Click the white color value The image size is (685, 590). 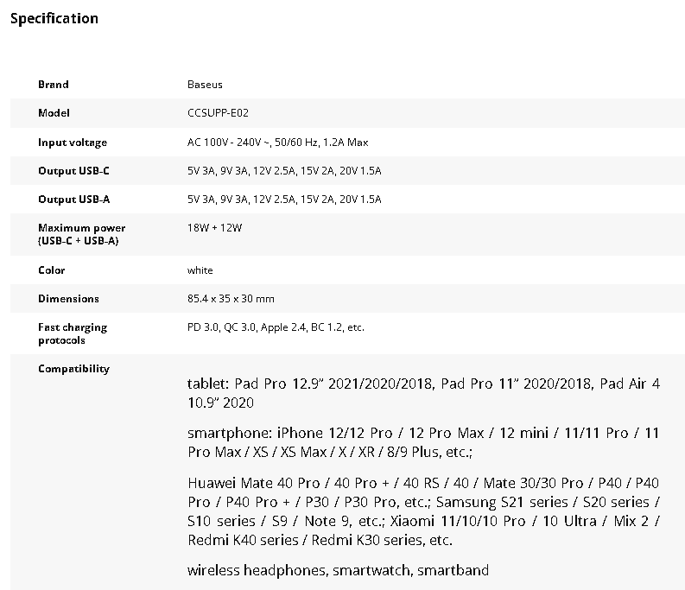tap(200, 270)
